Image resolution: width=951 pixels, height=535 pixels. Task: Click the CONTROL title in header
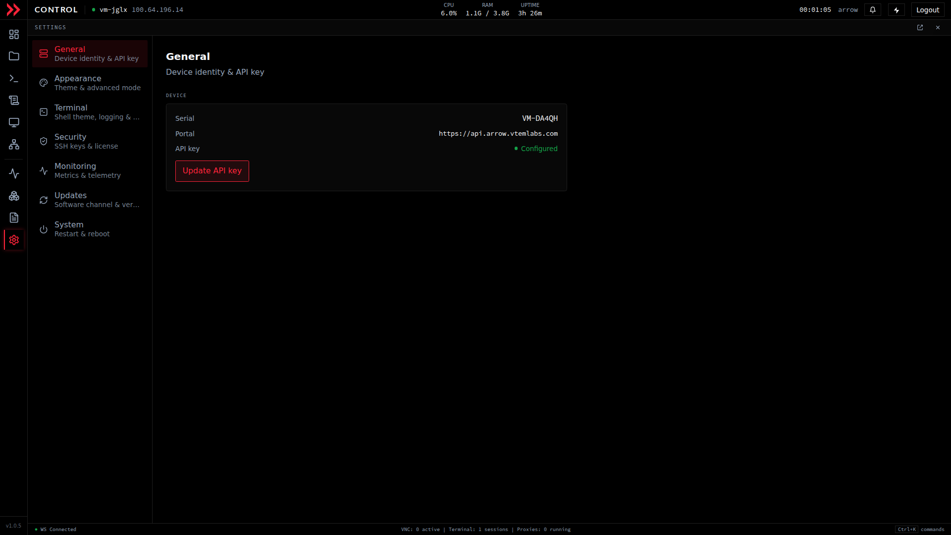point(56,10)
